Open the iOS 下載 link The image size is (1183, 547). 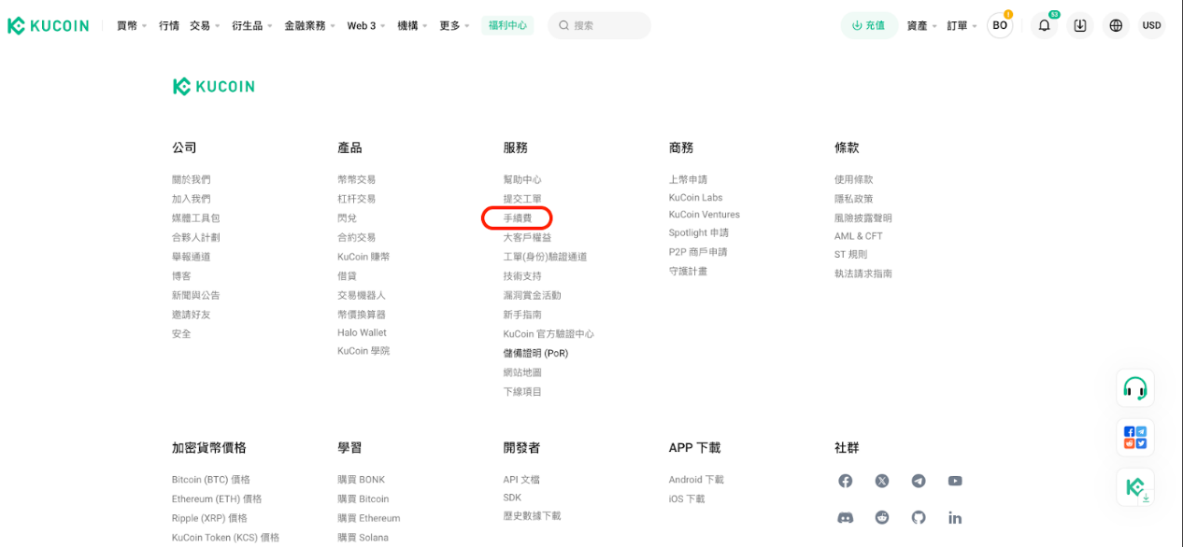pyautogui.click(x=687, y=499)
